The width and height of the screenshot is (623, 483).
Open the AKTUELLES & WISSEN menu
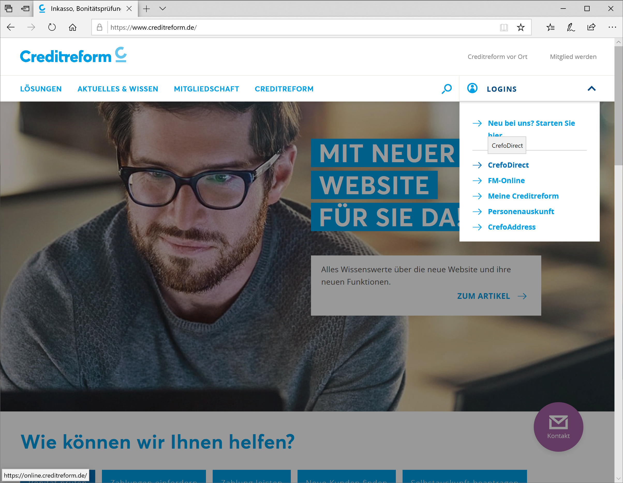click(x=118, y=89)
